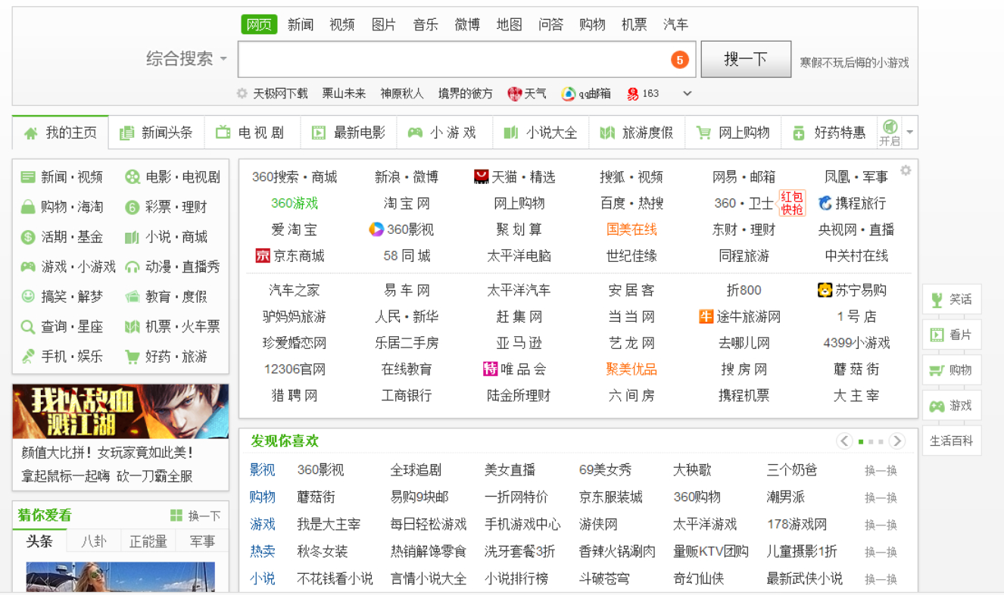The width and height of the screenshot is (1004, 595).
Task: Click the 京东商城 red logo icon
Action: point(263,256)
